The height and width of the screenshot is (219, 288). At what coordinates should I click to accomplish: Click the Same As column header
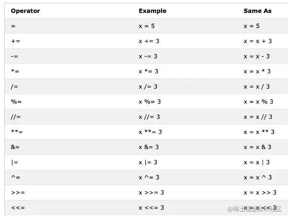pyautogui.click(x=257, y=11)
